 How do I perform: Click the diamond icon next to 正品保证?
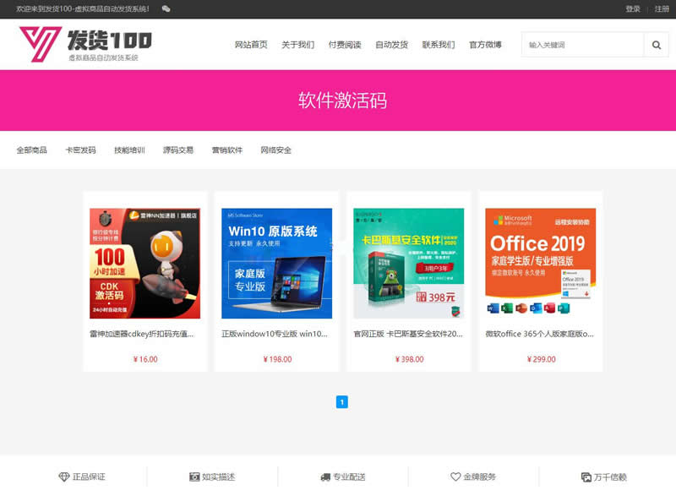pos(64,477)
